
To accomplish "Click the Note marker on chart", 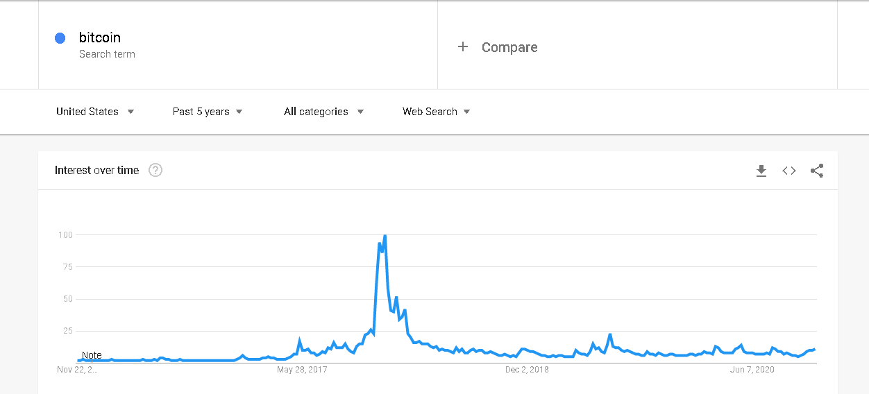I will pyautogui.click(x=92, y=355).
